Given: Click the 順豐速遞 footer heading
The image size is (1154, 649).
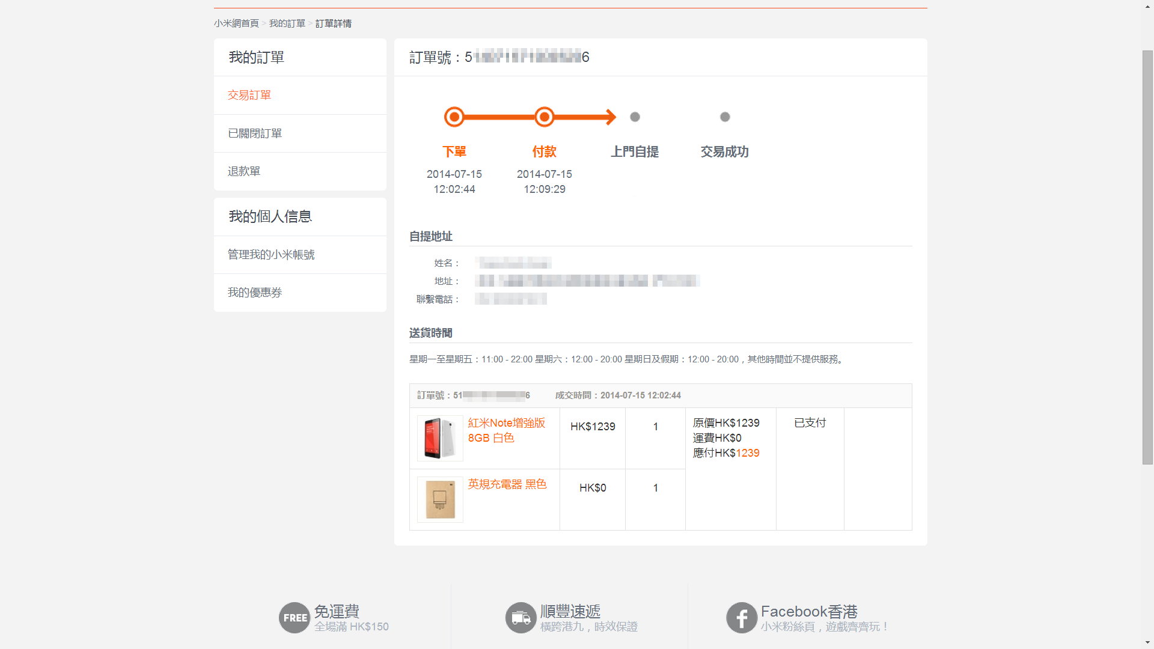Looking at the screenshot, I should 570,611.
